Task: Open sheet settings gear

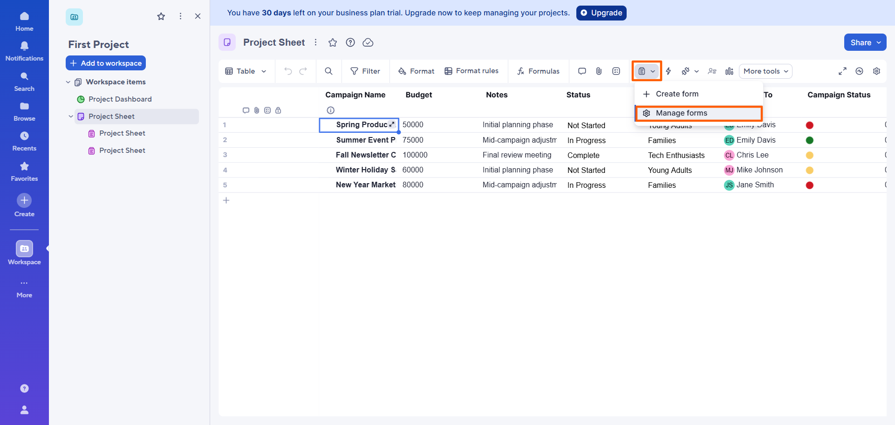Action: [x=876, y=71]
